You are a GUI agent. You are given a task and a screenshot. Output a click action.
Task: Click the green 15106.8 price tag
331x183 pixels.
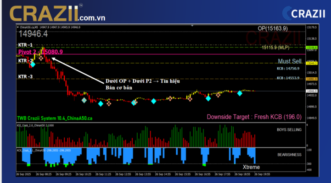pyautogui.click(x=312, y=48)
